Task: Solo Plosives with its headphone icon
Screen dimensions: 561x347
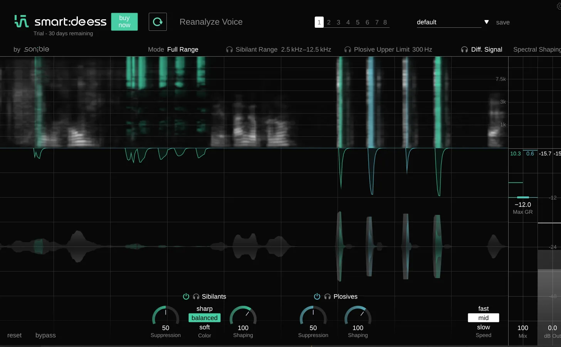Action: (x=328, y=297)
